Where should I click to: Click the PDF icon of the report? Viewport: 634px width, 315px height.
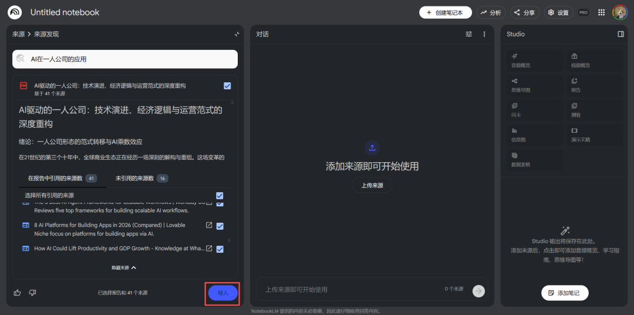tap(23, 86)
